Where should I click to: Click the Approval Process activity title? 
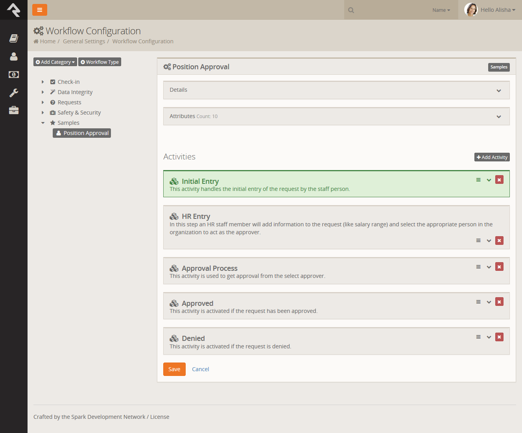(210, 268)
